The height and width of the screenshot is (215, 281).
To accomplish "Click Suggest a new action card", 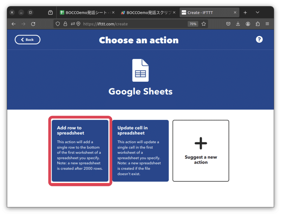I will [201, 151].
